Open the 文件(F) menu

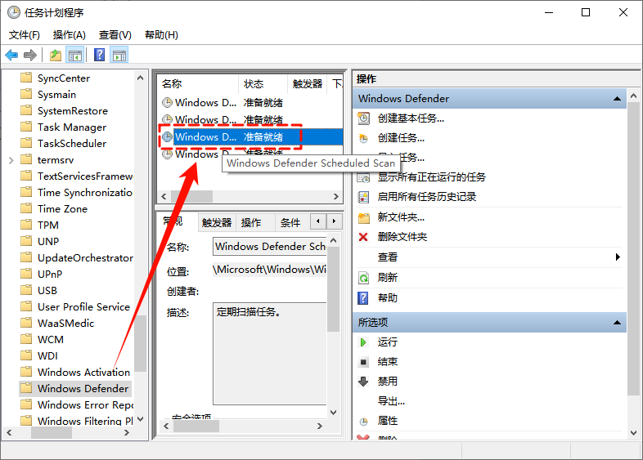(x=25, y=35)
